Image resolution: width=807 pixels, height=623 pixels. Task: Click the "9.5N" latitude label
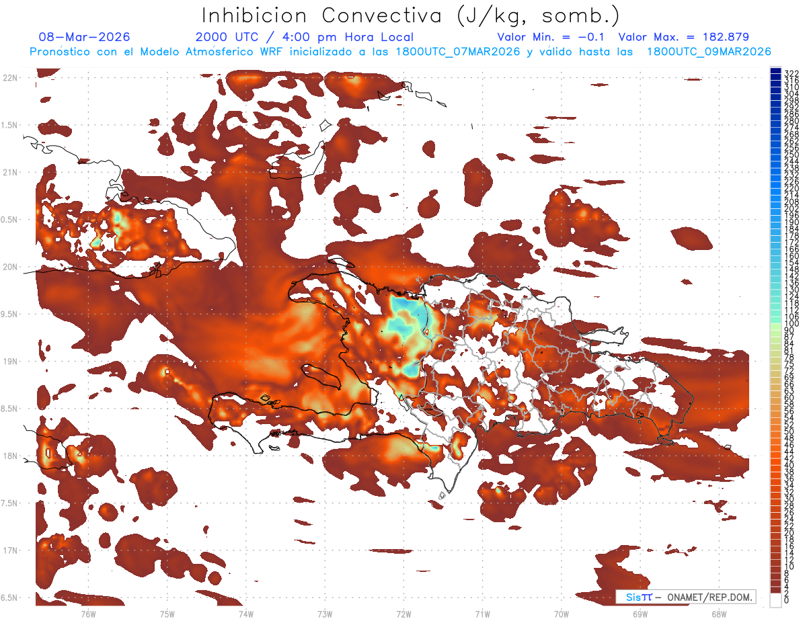coord(10,314)
